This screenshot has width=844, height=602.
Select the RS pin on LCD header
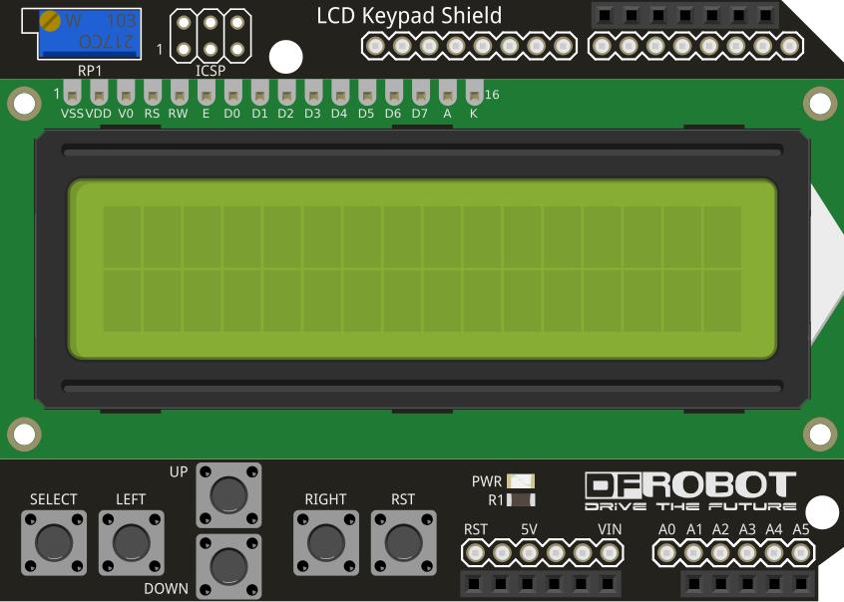(x=153, y=93)
